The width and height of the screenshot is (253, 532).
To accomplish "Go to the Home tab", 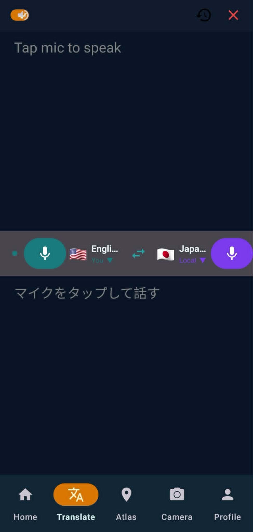I will click(25, 503).
